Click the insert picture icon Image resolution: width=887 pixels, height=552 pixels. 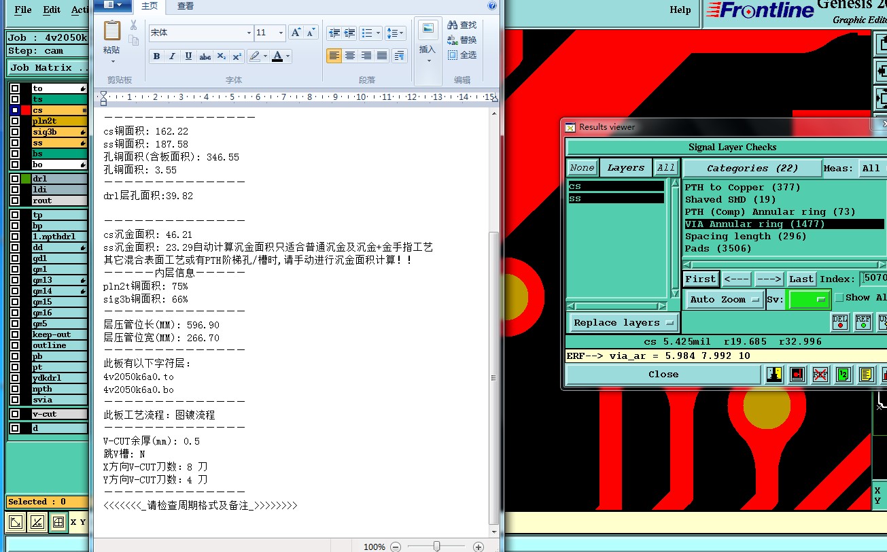pyautogui.click(x=428, y=29)
